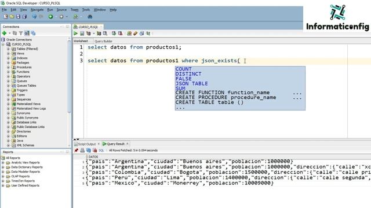
Task: Click the Explain Plan icon in worksheet toolbar
Action: 89,34
